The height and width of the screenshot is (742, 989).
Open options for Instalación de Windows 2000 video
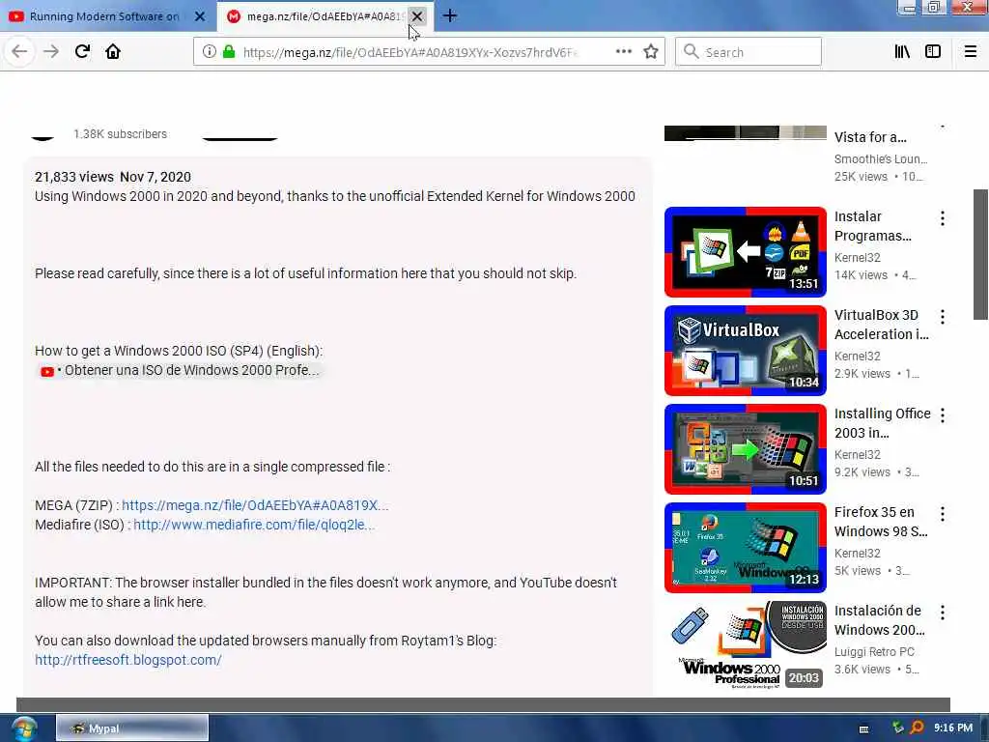[943, 612]
